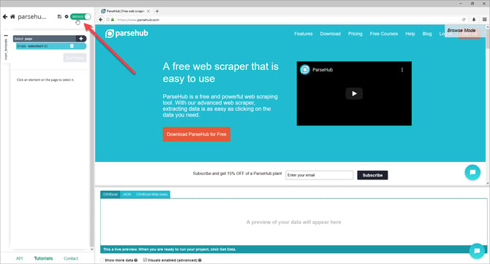Viewport: 490px width, 264px height.
Task: Reload the page with the refresh icon
Action: point(464,19)
